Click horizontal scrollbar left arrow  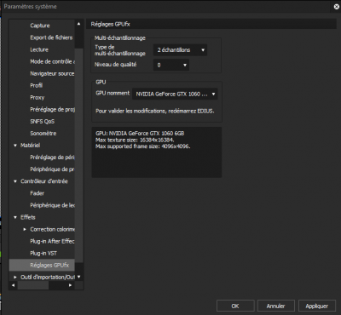pyautogui.click(x=13, y=285)
